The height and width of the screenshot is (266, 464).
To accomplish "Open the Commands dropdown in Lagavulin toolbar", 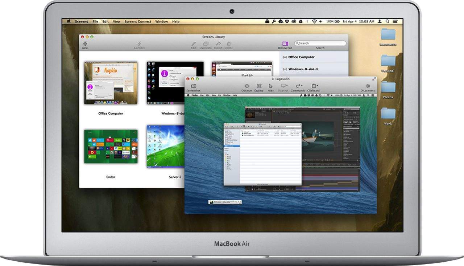I will [x=299, y=86].
